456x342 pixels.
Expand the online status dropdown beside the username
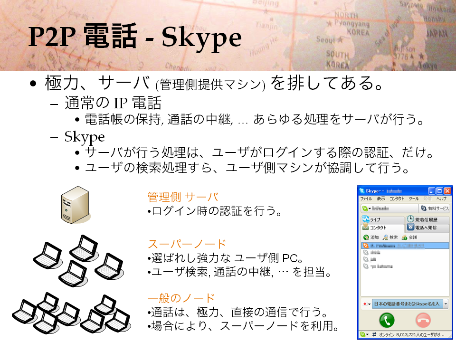pos(366,209)
